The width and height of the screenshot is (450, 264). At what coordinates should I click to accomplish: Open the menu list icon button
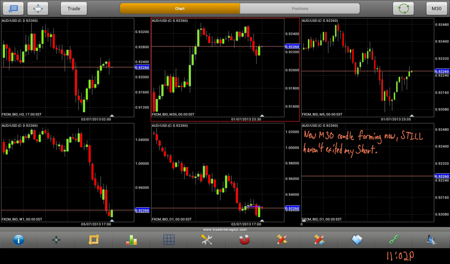point(13,8)
